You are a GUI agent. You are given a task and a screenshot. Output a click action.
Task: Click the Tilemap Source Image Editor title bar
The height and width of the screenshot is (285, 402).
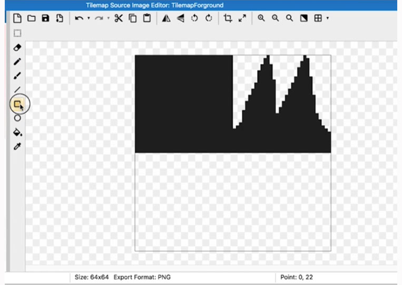click(x=201, y=5)
